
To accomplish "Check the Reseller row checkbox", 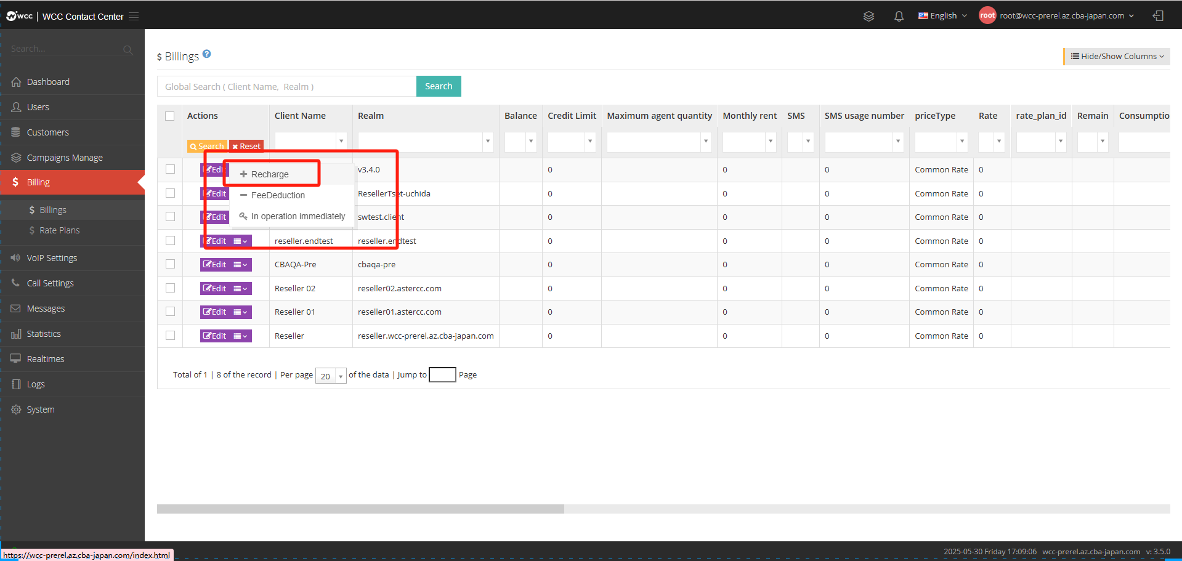I will click(x=171, y=336).
